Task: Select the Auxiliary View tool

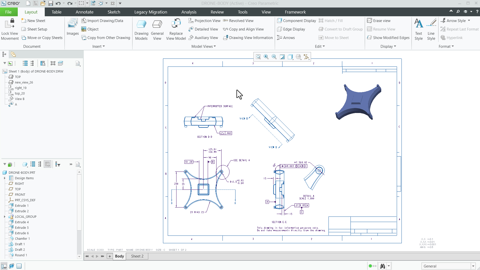Action: click(203, 38)
